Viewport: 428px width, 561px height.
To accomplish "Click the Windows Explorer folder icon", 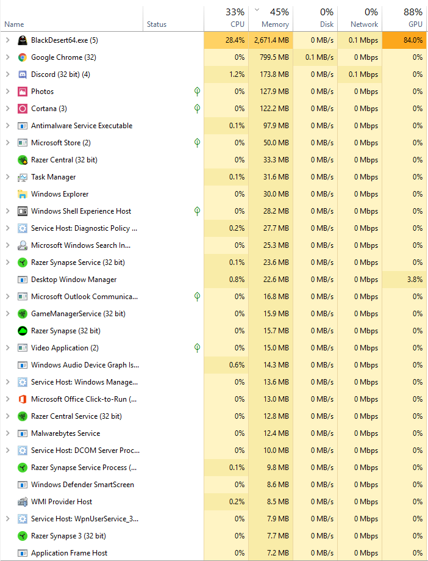I will pos(23,194).
